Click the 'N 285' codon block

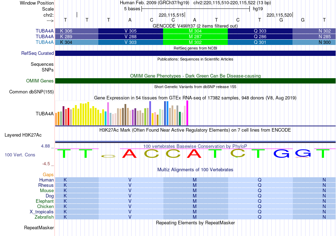click(314, 37)
